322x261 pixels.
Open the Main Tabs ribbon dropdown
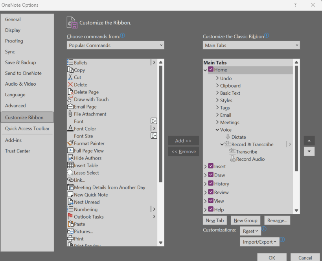251,45
